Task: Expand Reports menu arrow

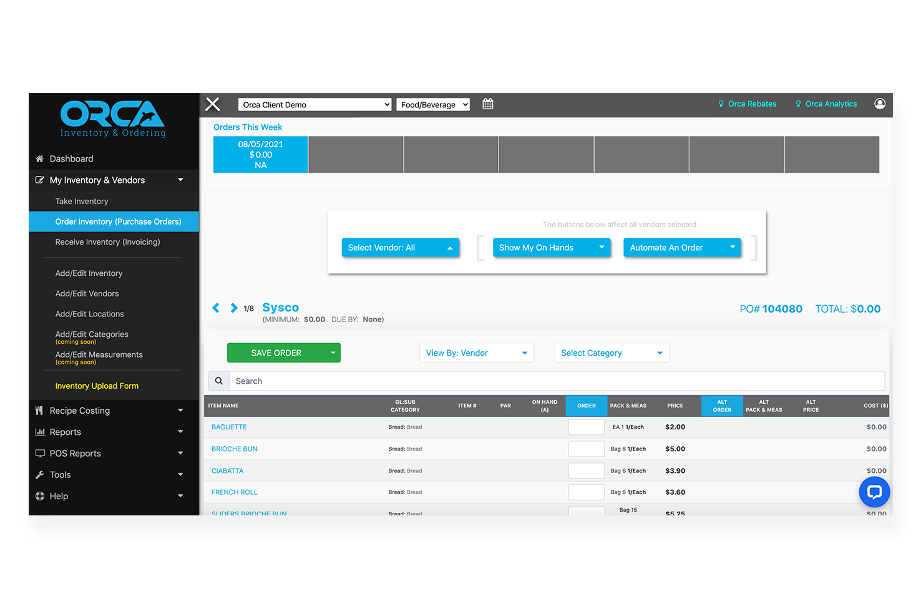Action: point(180,432)
